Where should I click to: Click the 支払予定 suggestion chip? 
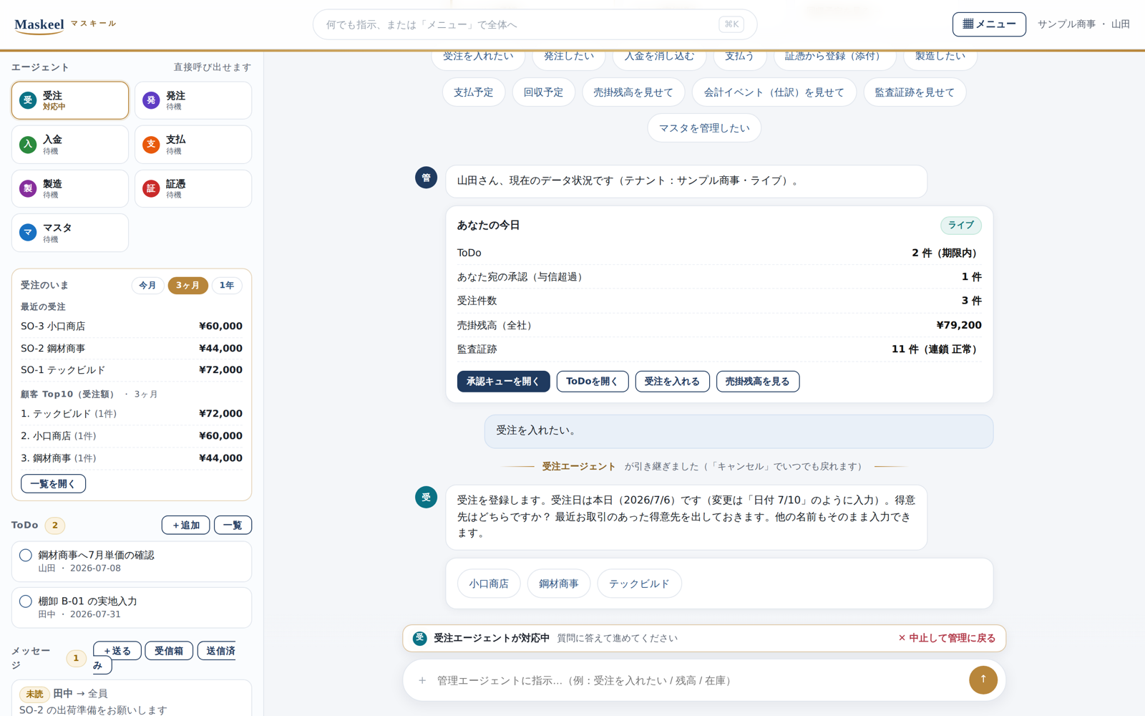point(473,92)
